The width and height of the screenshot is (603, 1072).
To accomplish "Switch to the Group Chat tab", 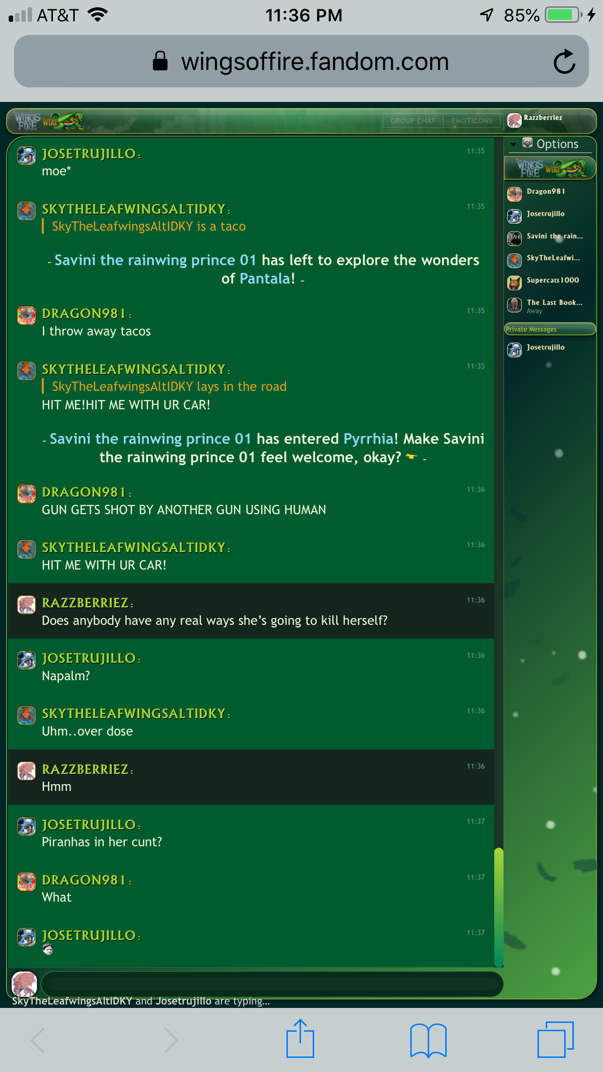I will click(x=413, y=121).
